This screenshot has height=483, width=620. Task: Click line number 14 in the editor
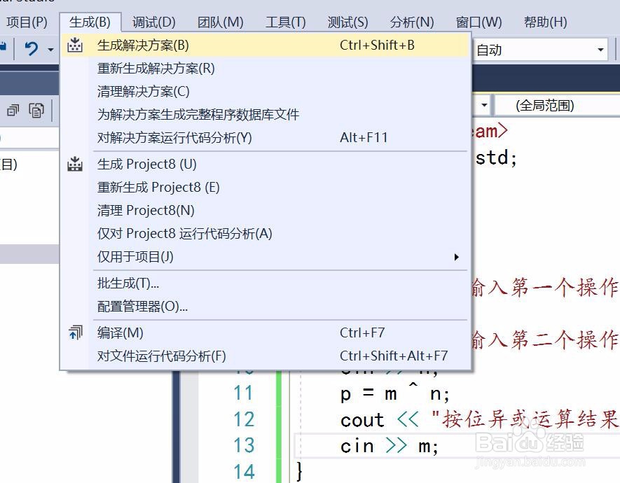point(244,472)
